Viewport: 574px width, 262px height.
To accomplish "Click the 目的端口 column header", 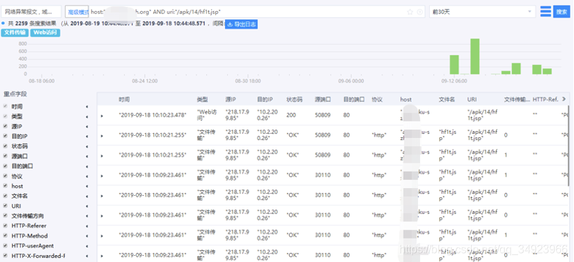I will 354,99.
